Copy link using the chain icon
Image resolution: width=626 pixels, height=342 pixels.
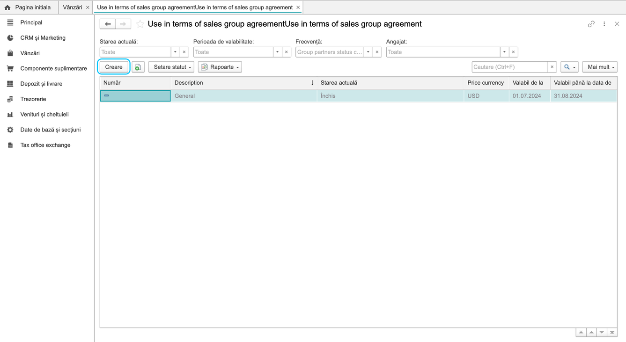[591, 24]
